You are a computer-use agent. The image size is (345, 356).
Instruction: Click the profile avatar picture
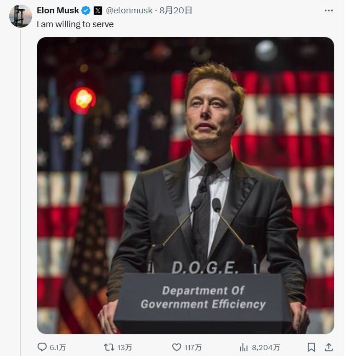[21, 16]
